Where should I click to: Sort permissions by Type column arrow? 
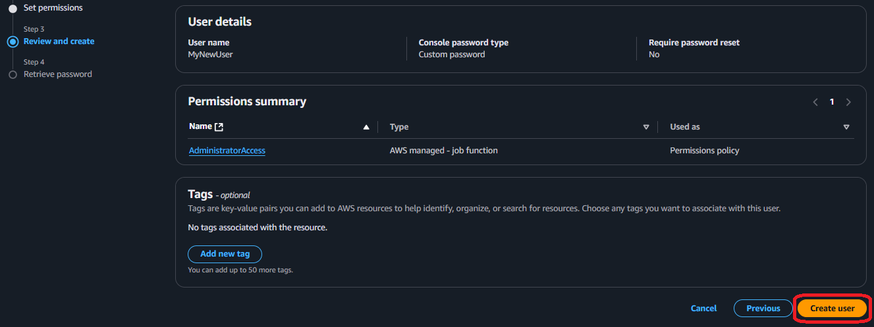(645, 127)
